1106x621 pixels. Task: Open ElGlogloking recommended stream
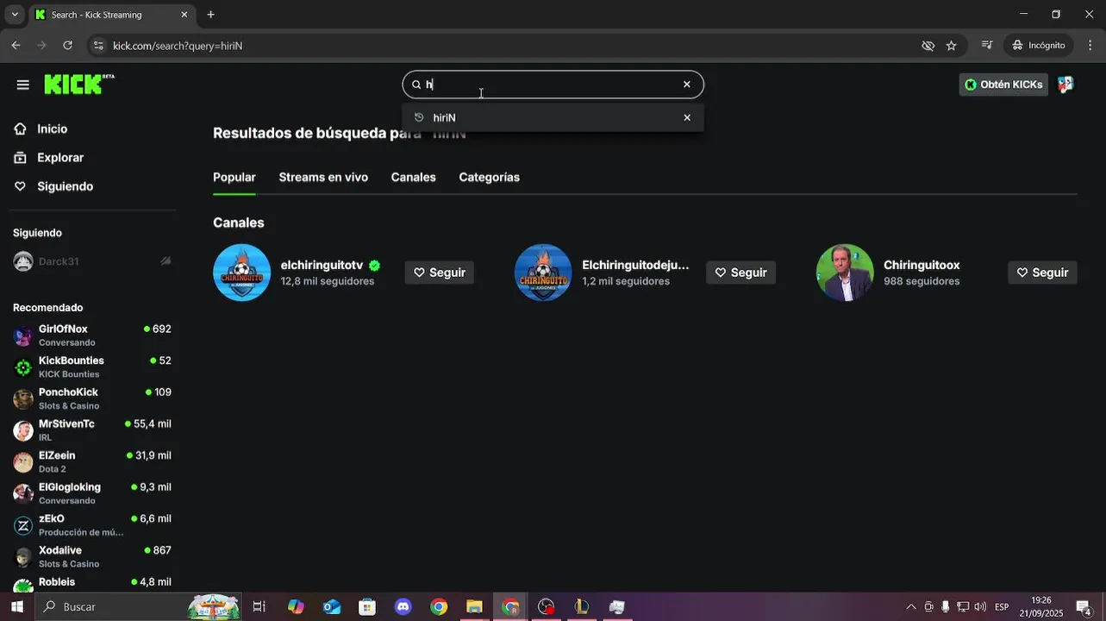(92, 493)
